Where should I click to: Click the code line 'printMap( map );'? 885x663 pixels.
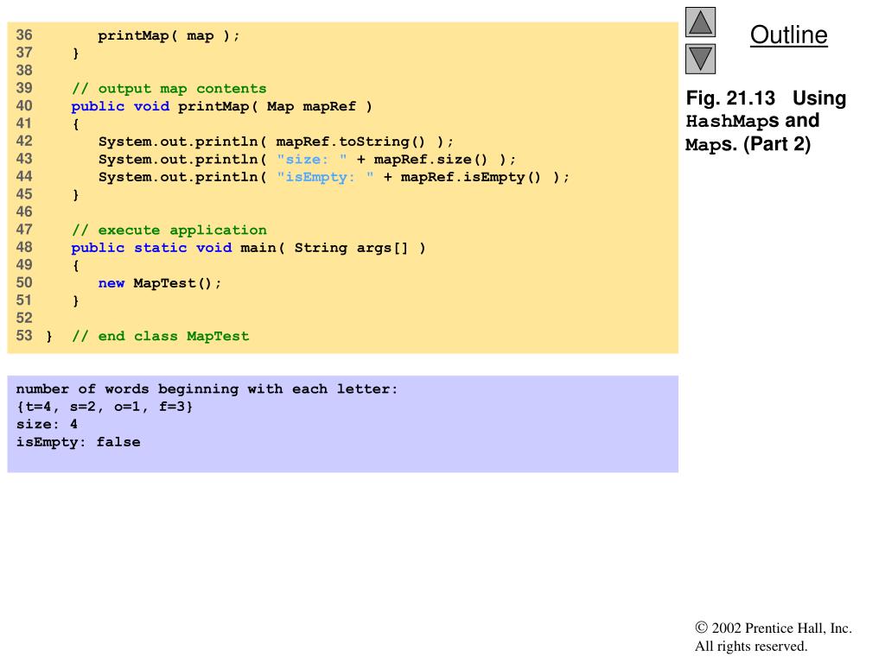[169, 35]
